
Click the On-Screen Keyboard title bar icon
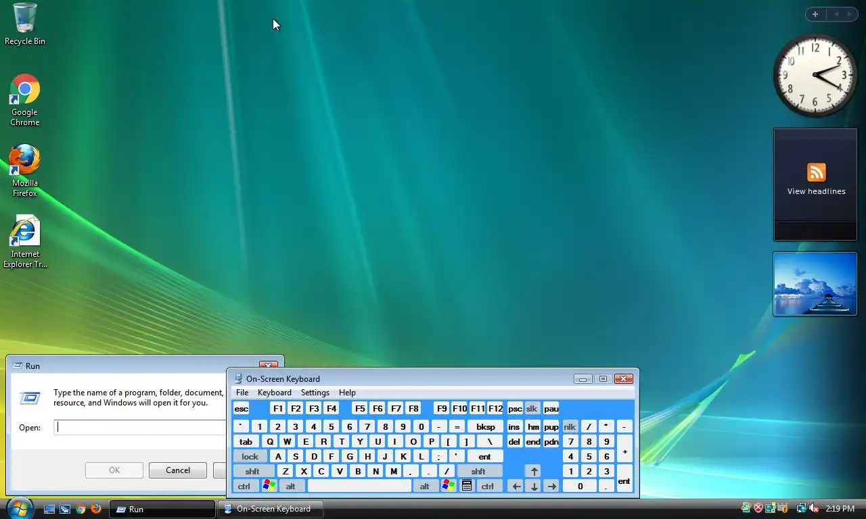pos(237,378)
